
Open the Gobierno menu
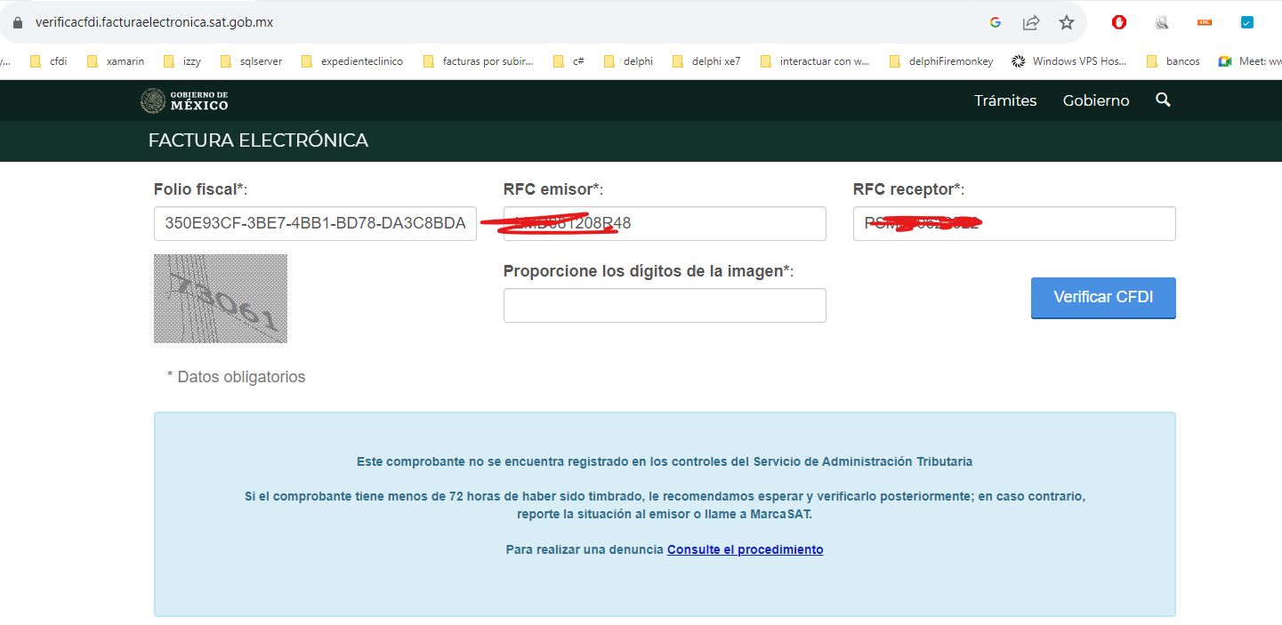(1096, 100)
